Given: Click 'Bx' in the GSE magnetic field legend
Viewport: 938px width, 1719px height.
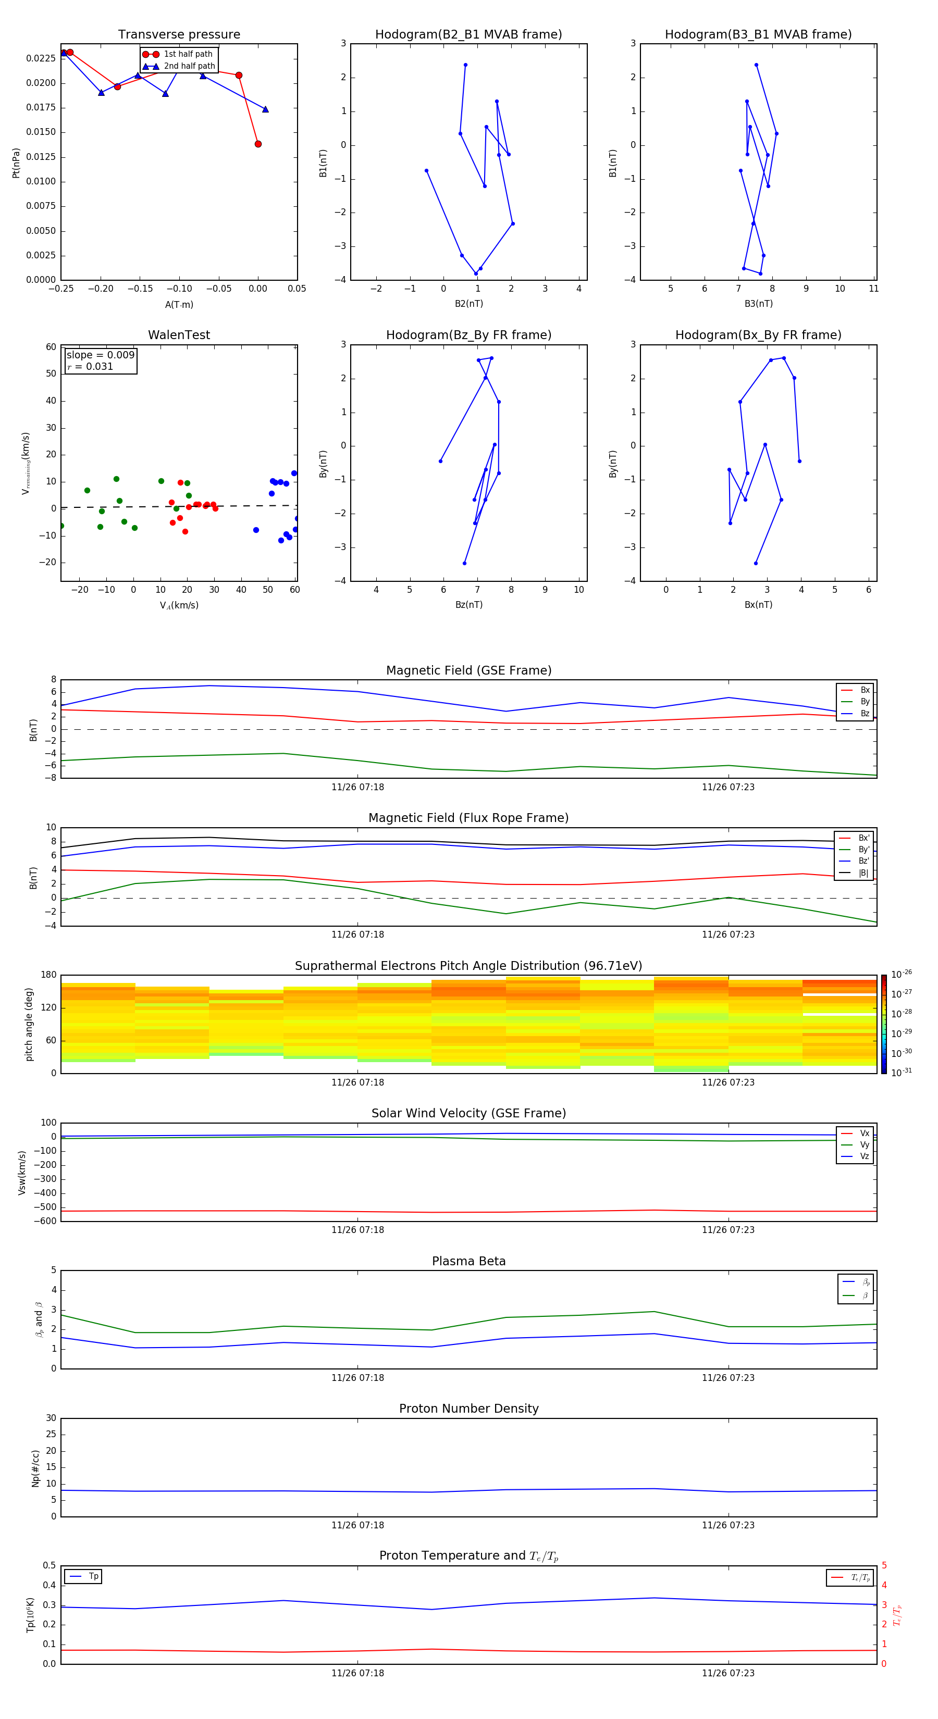Looking at the screenshot, I should tap(856, 690).
